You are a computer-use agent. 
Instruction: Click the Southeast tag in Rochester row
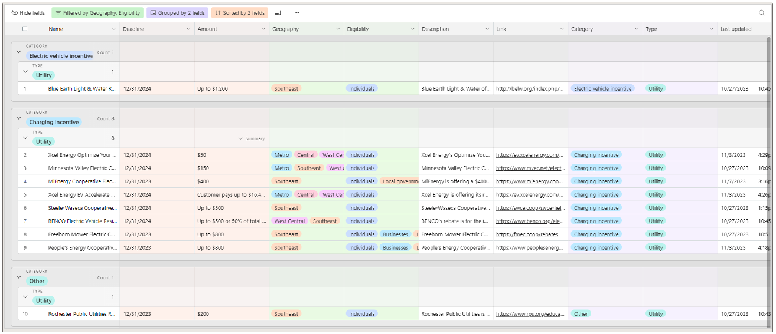(286, 314)
